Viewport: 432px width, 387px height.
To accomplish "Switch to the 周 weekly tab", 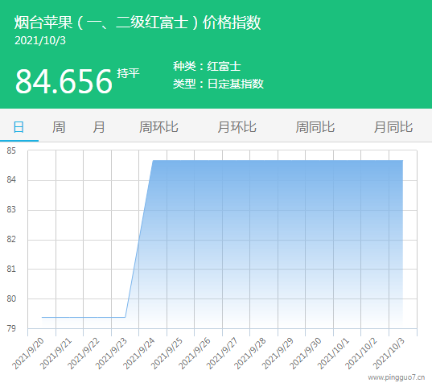I will pos(59,127).
